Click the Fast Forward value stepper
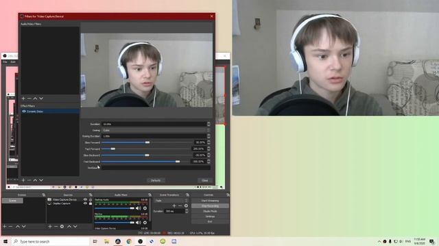Viewport: 439px width, 246px height. point(209,149)
